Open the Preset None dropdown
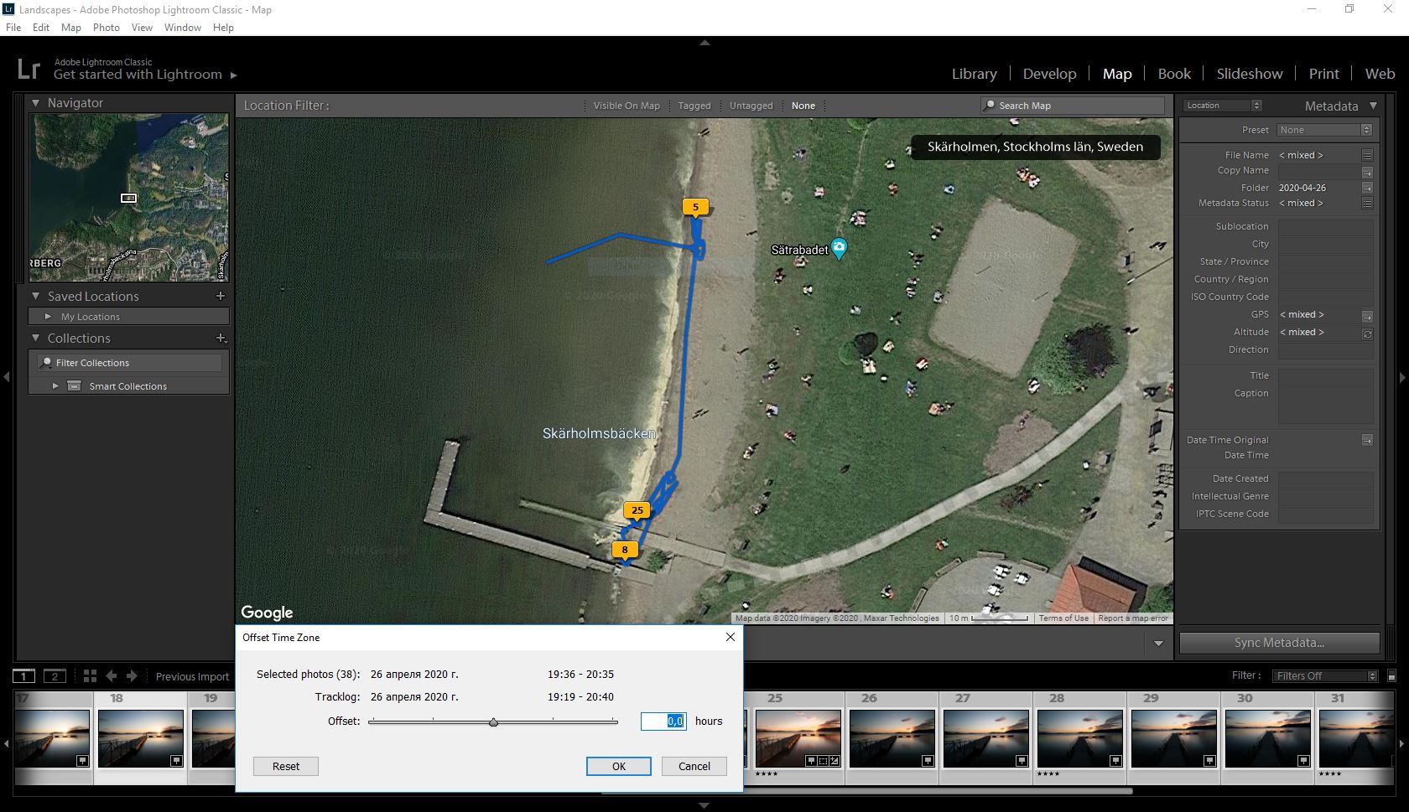Screen dimensions: 1409x812 pyautogui.click(x=1324, y=130)
